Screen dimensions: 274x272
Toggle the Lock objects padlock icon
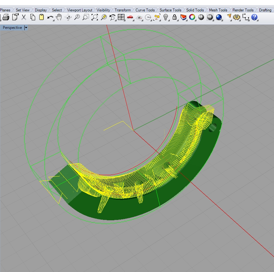(174, 17)
